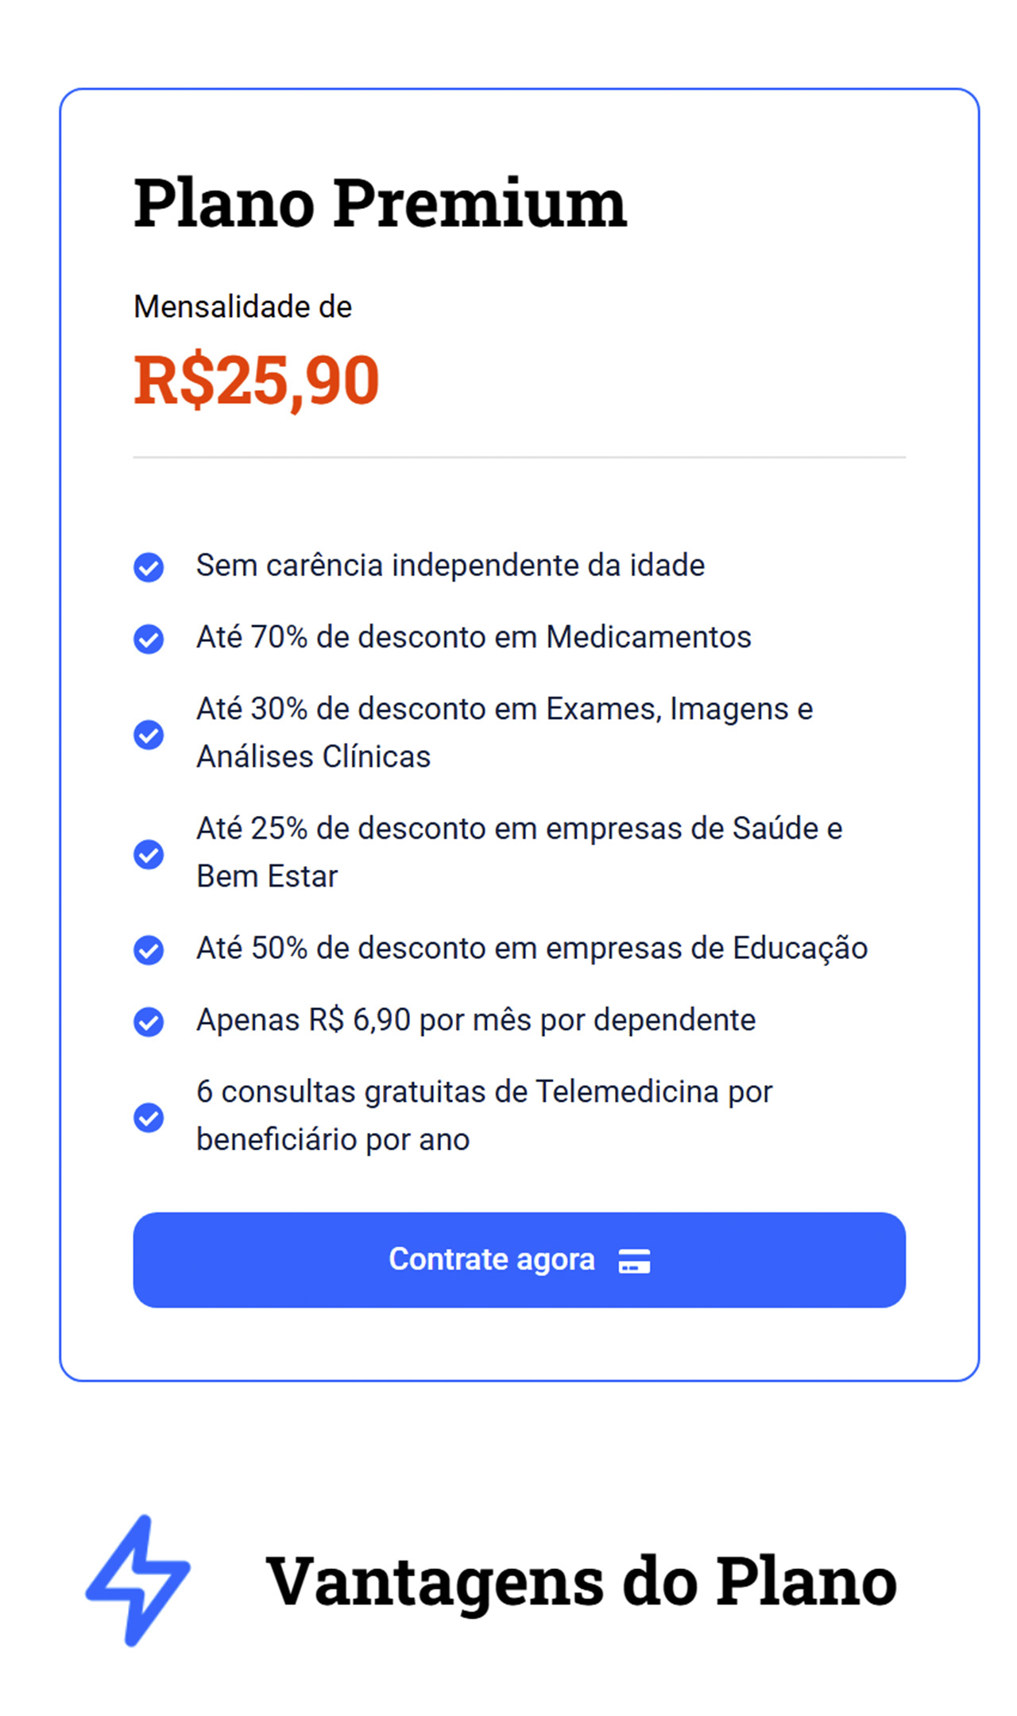Click the Exames, Imagens e Análises Clínicas text
Viewport: 1017px width, 1716px height.
tap(505, 732)
